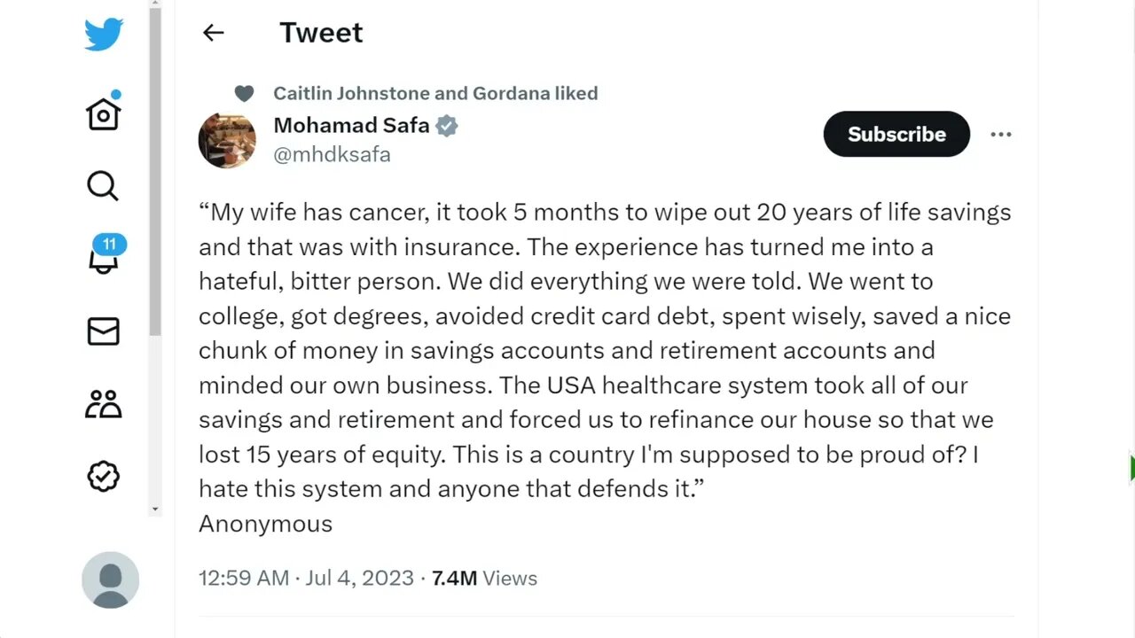Screen dimensions: 1135x638
Task: Open the tweet's three-dot more menu
Action: click(x=1000, y=135)
